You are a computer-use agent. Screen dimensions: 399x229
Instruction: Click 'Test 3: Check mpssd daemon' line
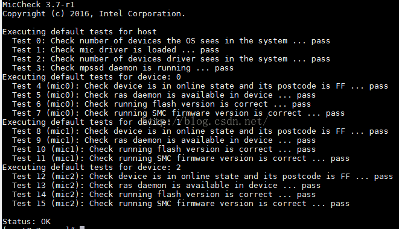(x=123, y=68)
